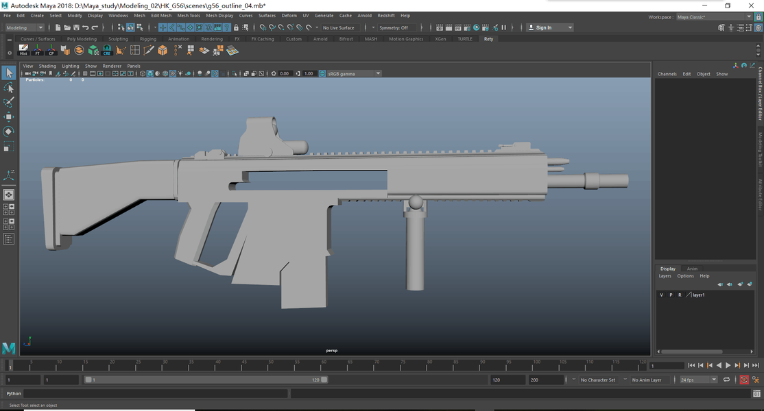The width and height of the screenshot is (764, 411).
Task: Open the Modeling menu set dropdown
Action: (25, 27)
